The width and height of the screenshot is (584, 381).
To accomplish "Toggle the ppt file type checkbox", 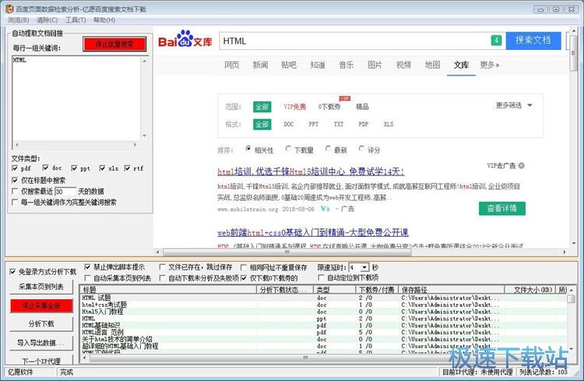I will 74,168.
